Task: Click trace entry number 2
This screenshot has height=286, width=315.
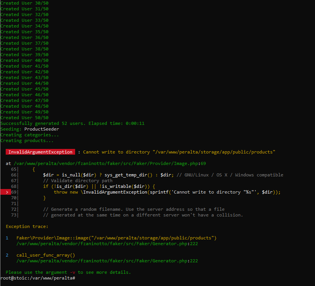Action: 7,255
